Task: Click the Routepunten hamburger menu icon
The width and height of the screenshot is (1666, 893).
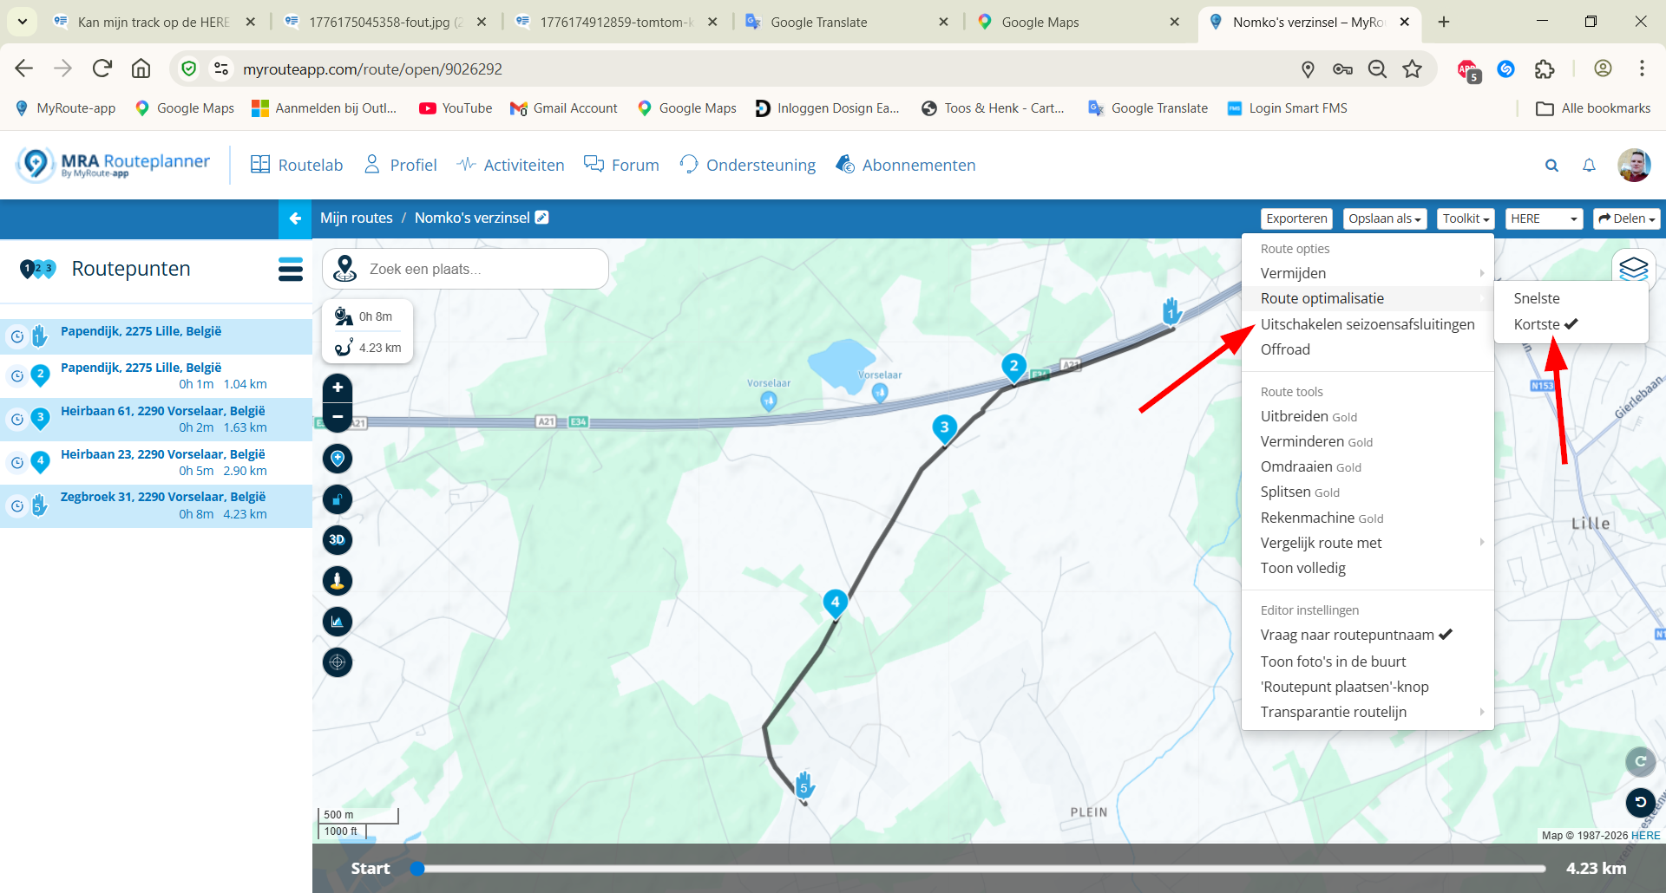Action: click(x=291, y=269)
